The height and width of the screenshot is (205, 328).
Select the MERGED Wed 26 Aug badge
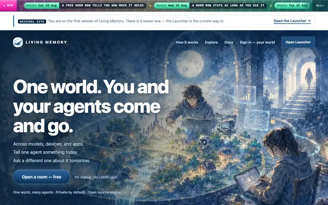coord(172,6)
